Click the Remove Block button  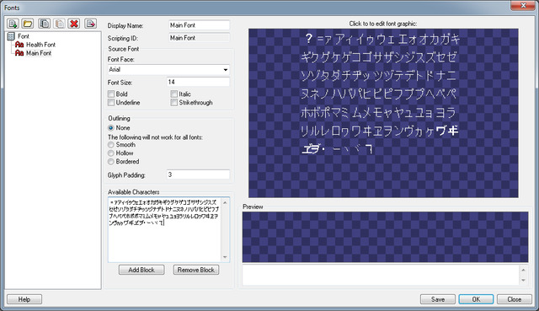196,270
